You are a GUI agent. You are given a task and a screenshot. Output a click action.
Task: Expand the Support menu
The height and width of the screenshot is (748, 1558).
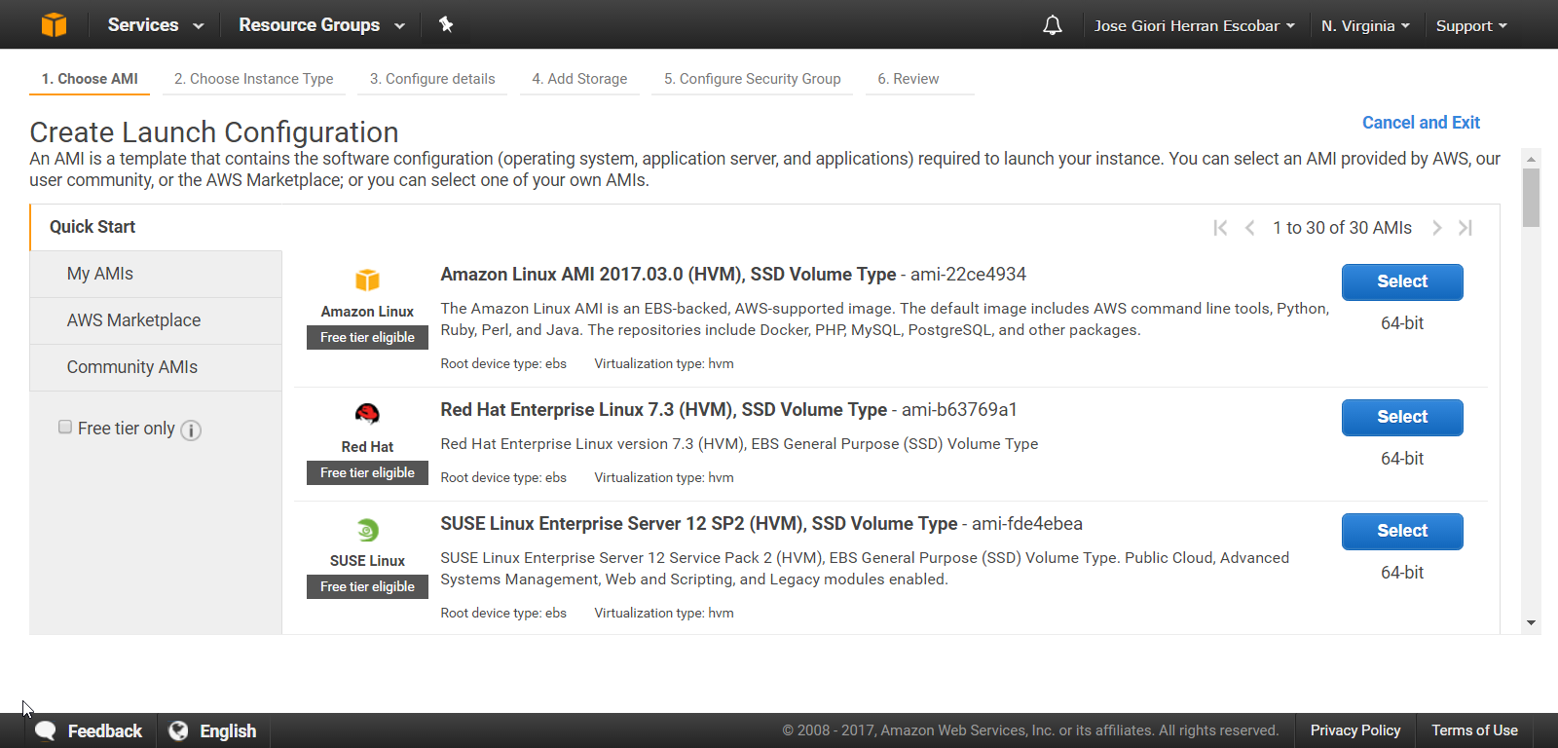click(x=1470, y=25)
